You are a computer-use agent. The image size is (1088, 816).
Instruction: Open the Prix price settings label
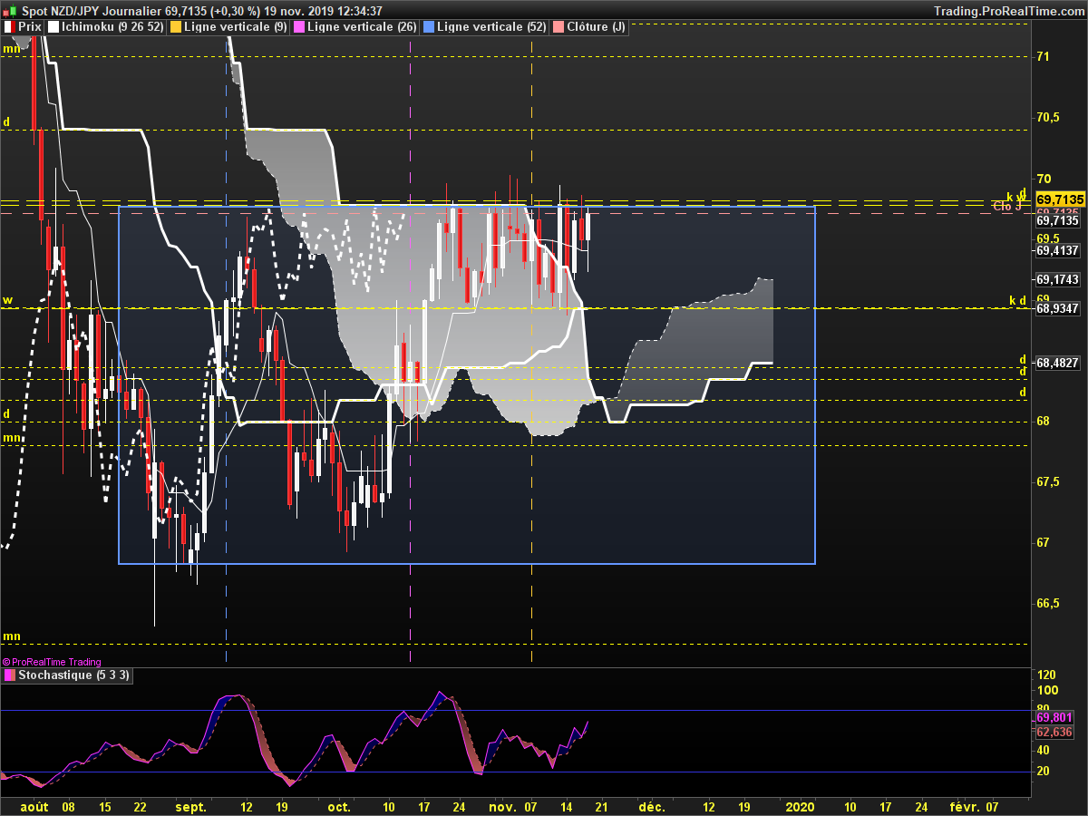coord(30,27)
